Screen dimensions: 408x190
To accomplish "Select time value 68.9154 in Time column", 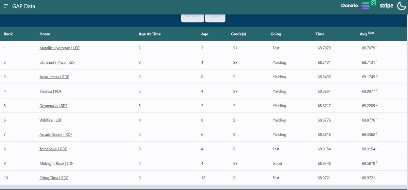I will pos(324,149).
